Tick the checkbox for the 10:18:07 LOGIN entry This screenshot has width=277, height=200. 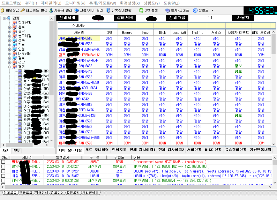3,176
